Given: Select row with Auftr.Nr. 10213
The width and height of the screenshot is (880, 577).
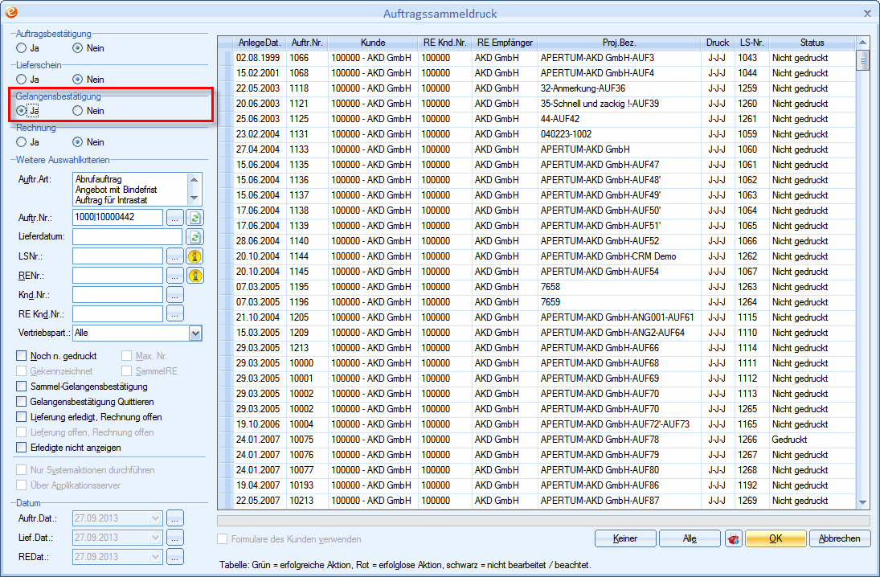Looking at the screenshot, I should point(538,501).
